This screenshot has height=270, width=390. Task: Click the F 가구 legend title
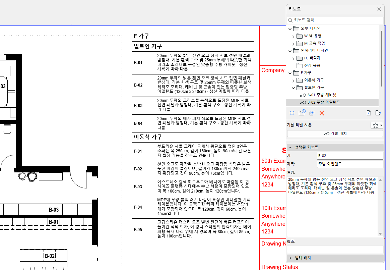point(141,36)
